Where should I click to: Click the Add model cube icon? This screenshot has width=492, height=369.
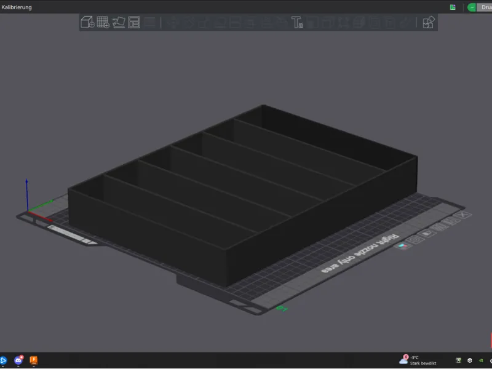point(87,22)
